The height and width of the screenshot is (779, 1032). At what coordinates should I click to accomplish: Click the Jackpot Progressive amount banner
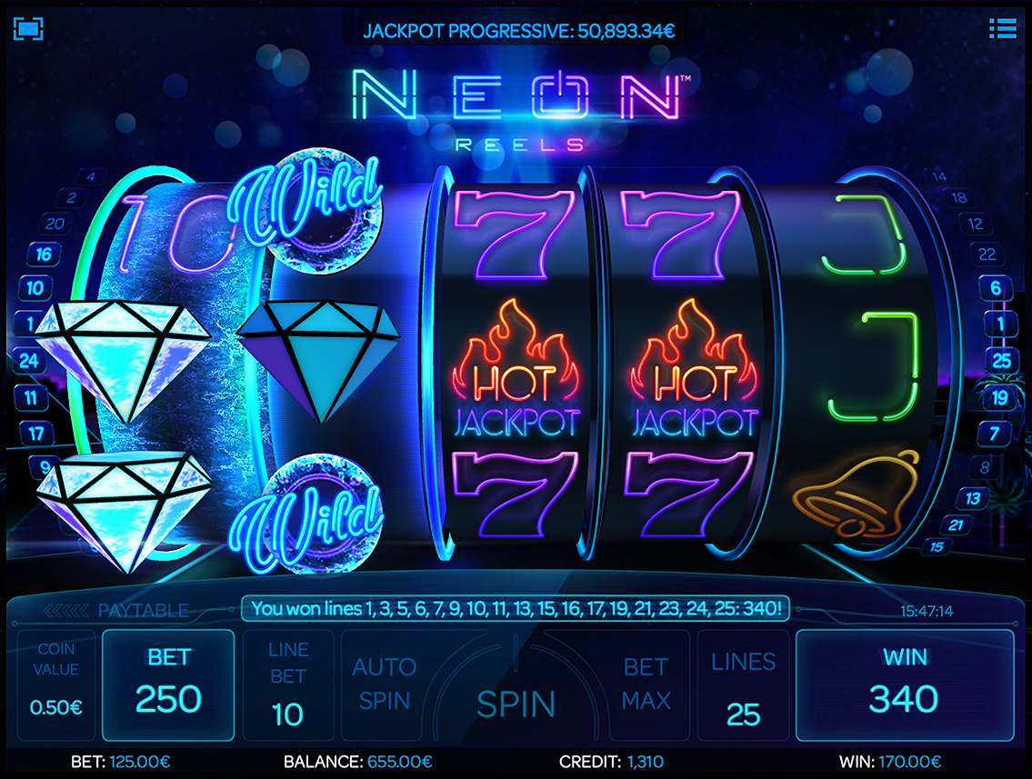[518, 31]
